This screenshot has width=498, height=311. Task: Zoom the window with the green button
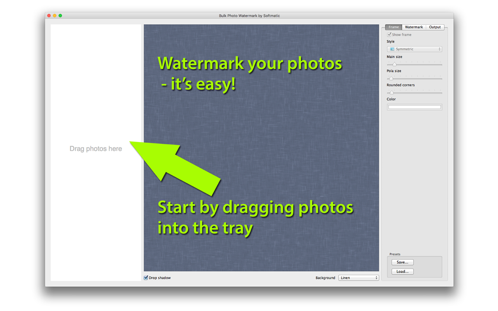[60, 15]
